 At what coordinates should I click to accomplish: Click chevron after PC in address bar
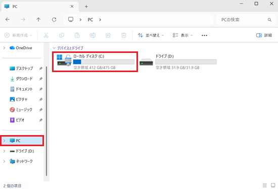click(100, 20)
